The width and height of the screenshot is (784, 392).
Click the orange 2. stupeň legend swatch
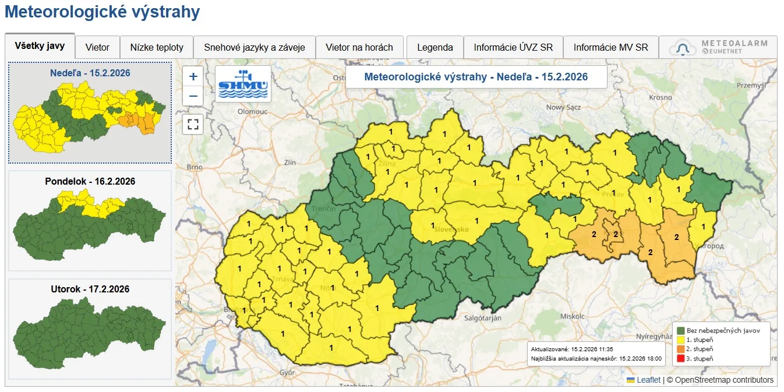(x=680, y=349)
